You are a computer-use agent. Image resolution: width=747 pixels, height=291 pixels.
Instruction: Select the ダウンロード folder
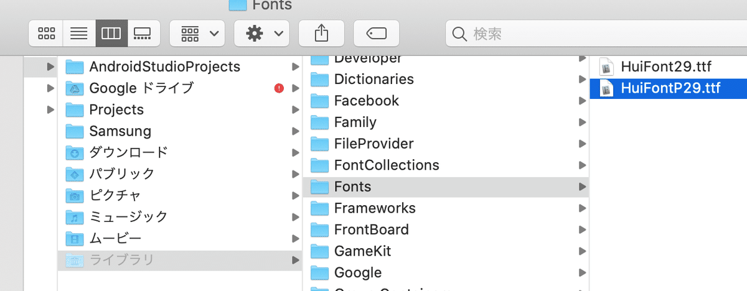click(180, 152)
